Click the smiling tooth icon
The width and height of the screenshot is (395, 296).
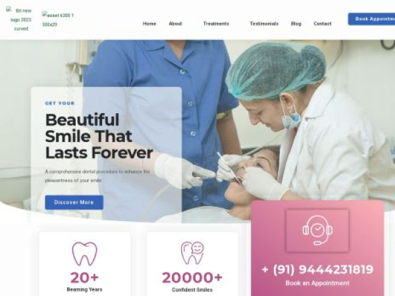tap(192, 253)
